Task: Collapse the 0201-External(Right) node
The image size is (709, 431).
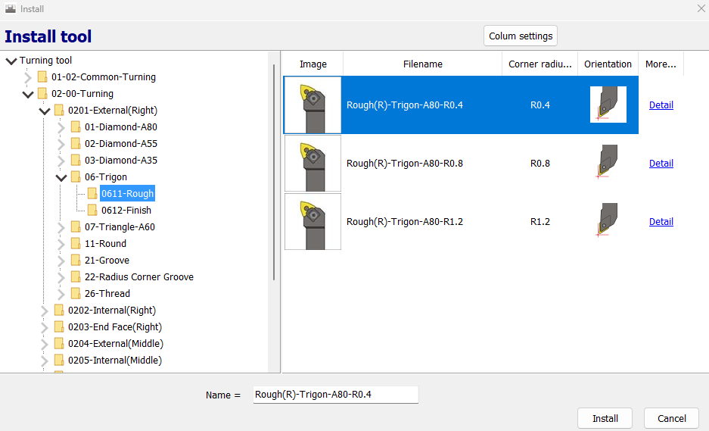Action: click(45, 111)
